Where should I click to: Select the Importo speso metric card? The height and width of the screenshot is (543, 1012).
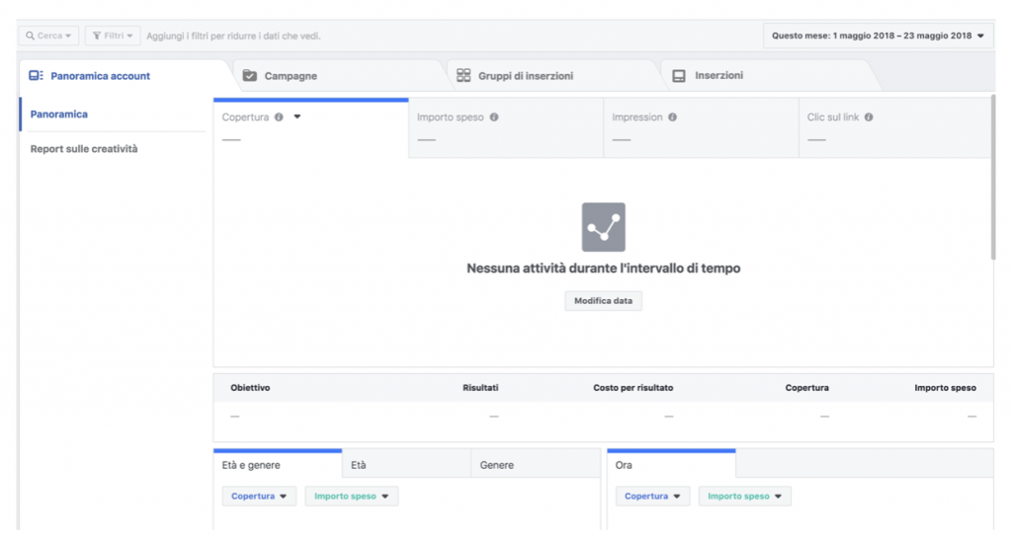[x=506, y=127]
